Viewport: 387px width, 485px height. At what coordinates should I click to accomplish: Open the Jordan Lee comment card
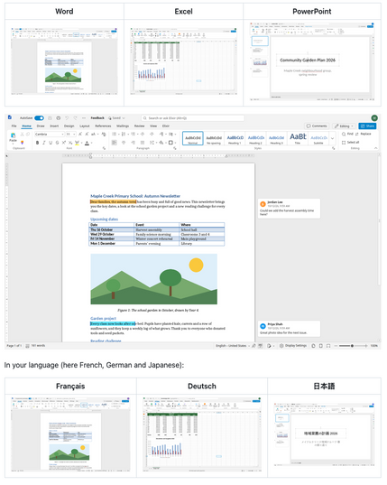(x=289, y=209)
